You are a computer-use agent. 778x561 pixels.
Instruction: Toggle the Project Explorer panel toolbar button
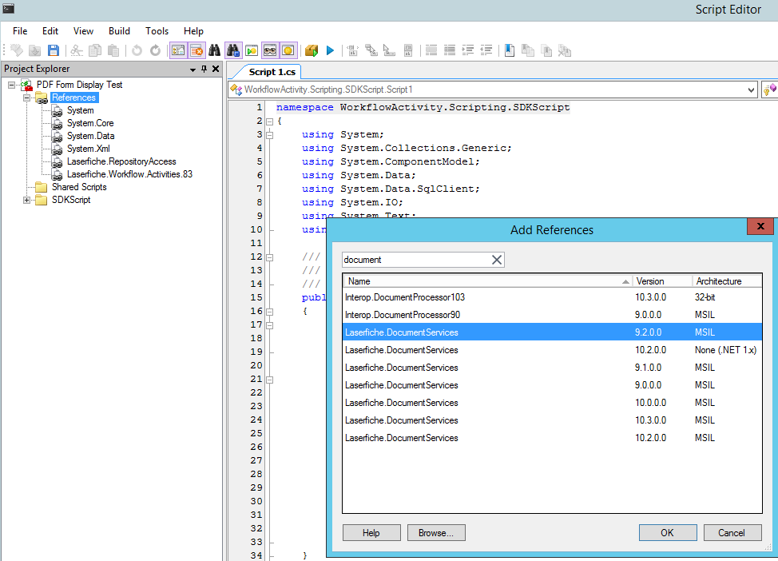tap(178, 50)
